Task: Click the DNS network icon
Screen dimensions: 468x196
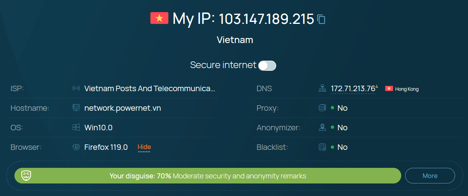Action: [322, 89]
